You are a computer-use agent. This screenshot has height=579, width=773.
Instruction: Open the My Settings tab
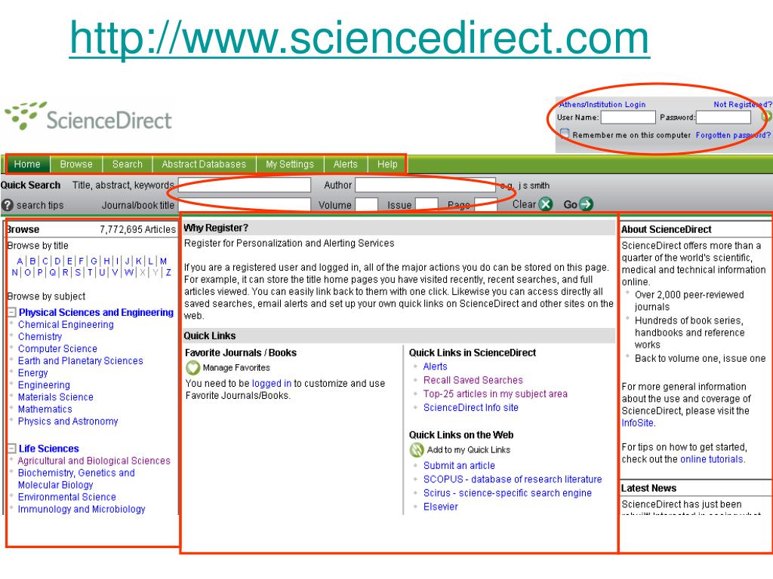pos(290,164)
